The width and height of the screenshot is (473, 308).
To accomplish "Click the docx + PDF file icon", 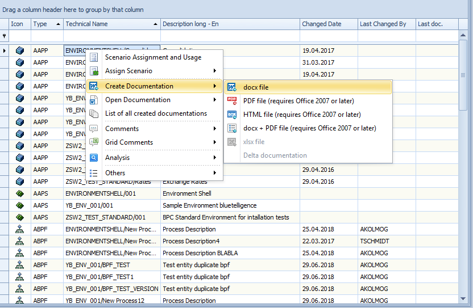I will pos(232,128).
